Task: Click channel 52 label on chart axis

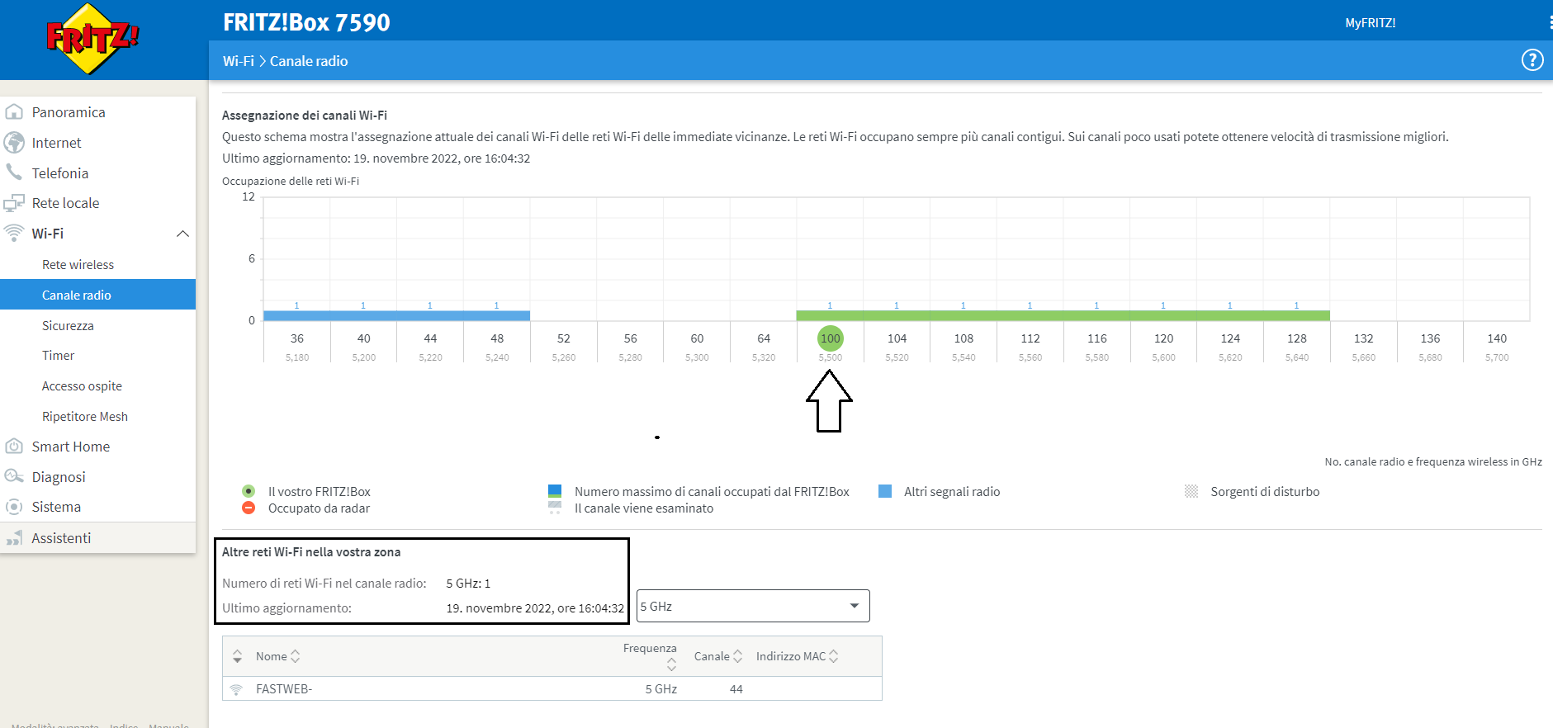Action: point(564,338)
